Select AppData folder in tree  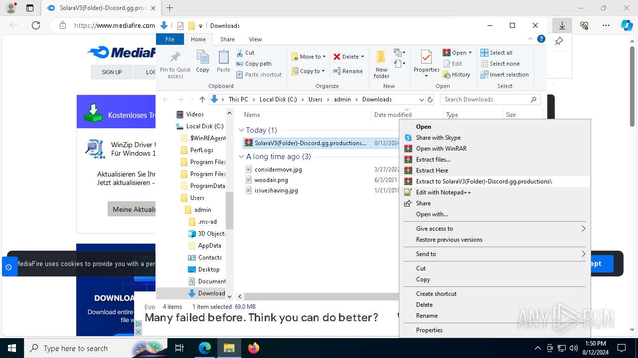(x=209, y=246)
